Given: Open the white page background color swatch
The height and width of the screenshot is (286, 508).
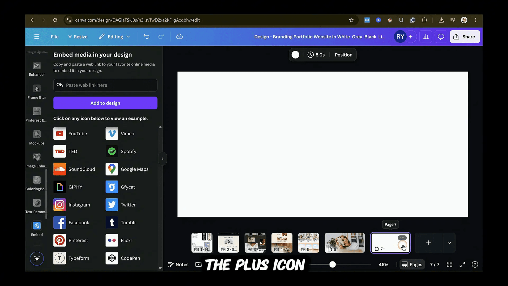Looking at the screenshot, I should click(x=295, y=55).
